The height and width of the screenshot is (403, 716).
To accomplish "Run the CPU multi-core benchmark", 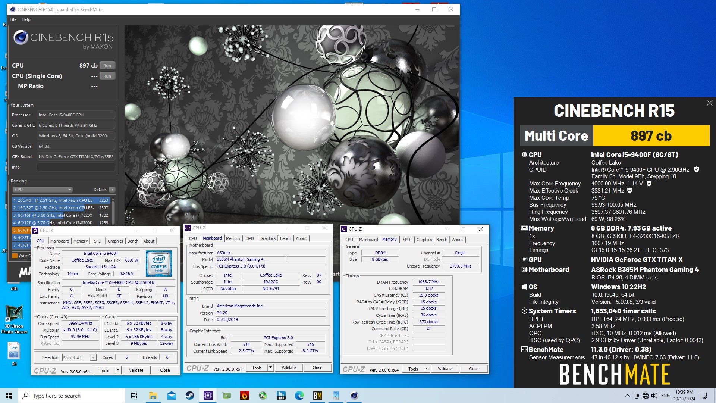I will pyautogui.click(x=107, y=66).
